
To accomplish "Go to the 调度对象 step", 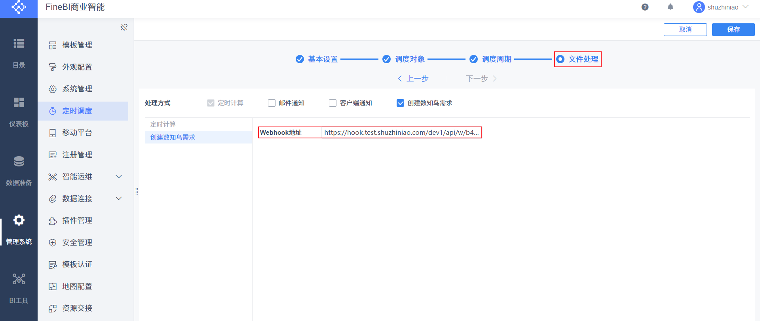I will click(403, 59).
